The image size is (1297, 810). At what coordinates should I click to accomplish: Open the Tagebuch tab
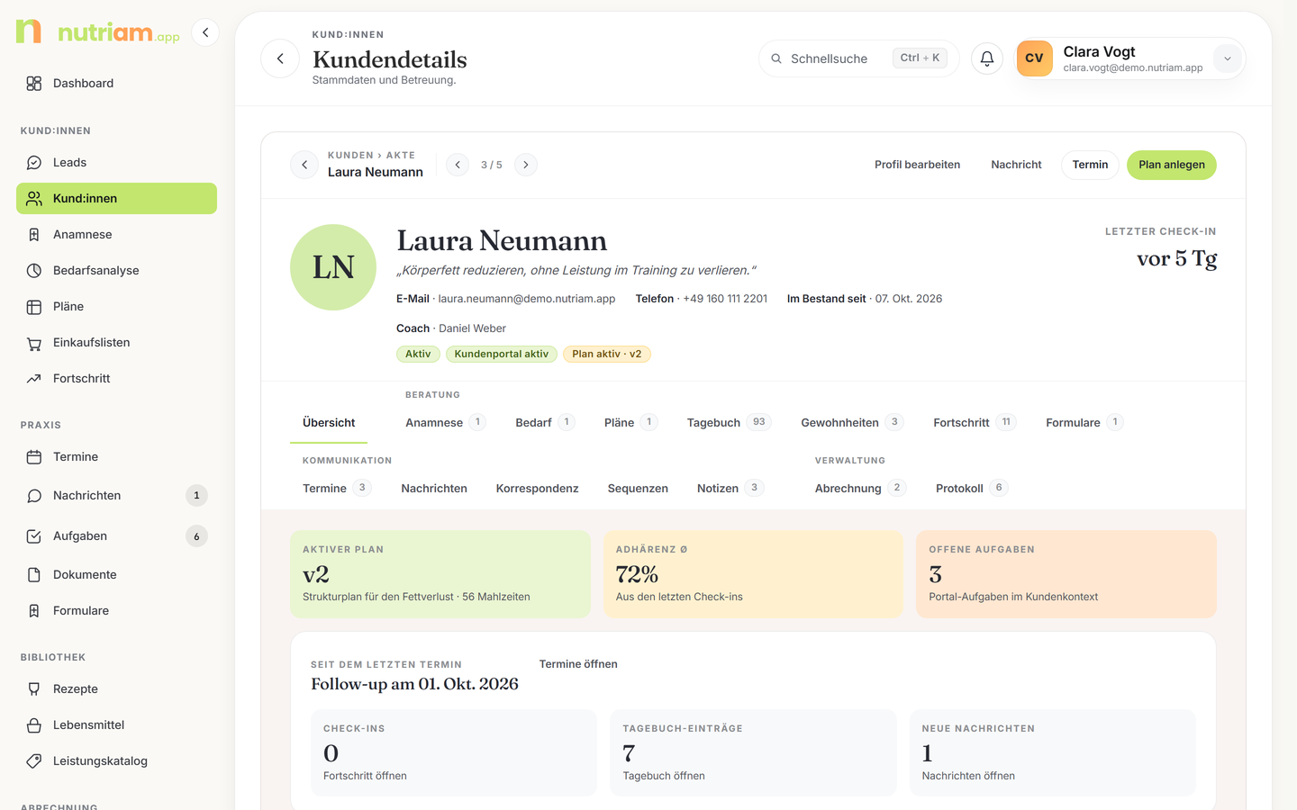tap(729, 423)
